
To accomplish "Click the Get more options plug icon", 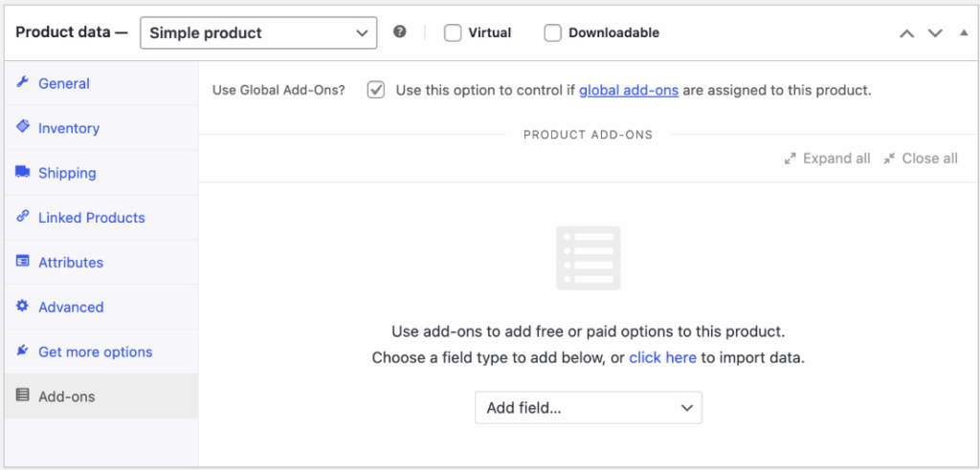I will [x=23, y=351].
